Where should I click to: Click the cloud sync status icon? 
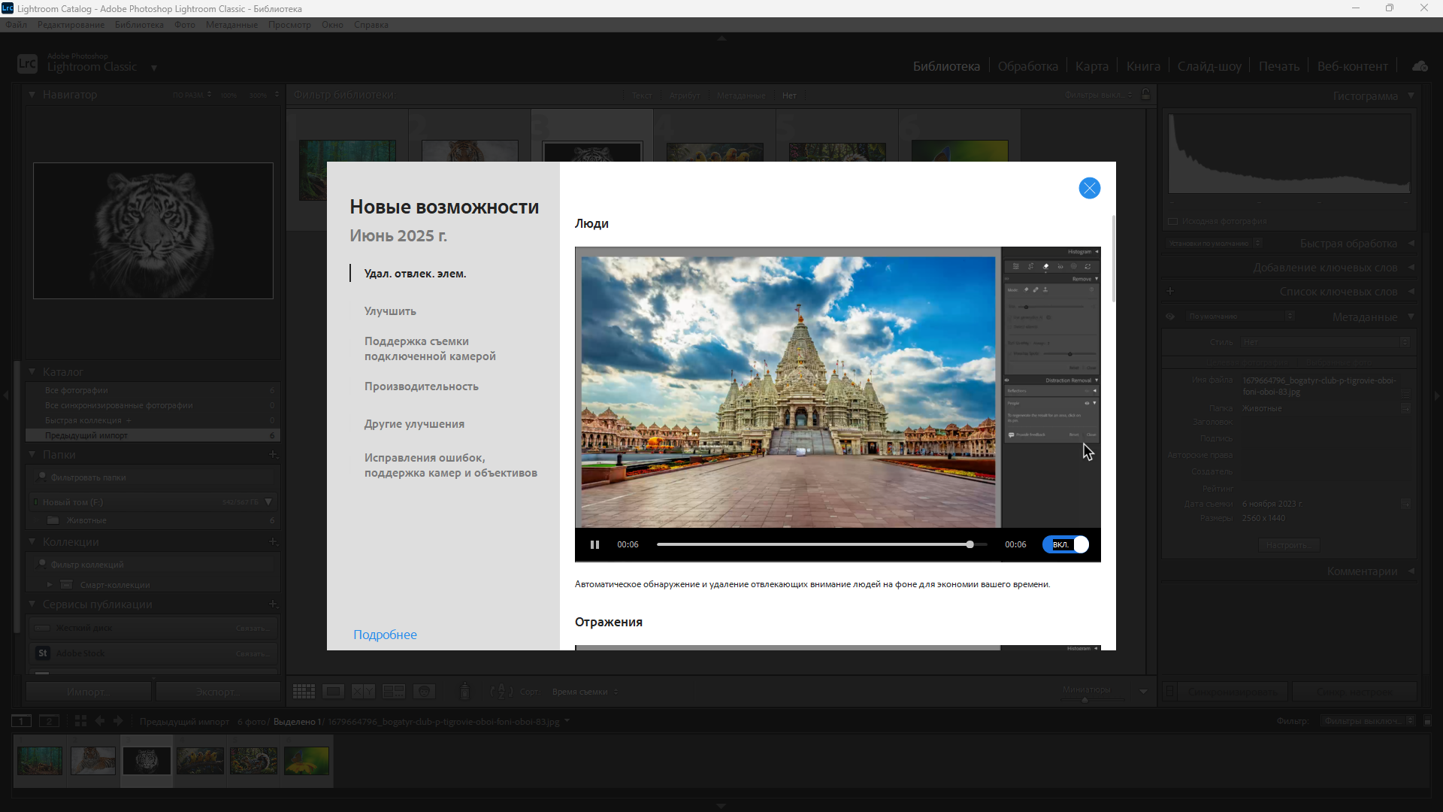pos(1420,66)
